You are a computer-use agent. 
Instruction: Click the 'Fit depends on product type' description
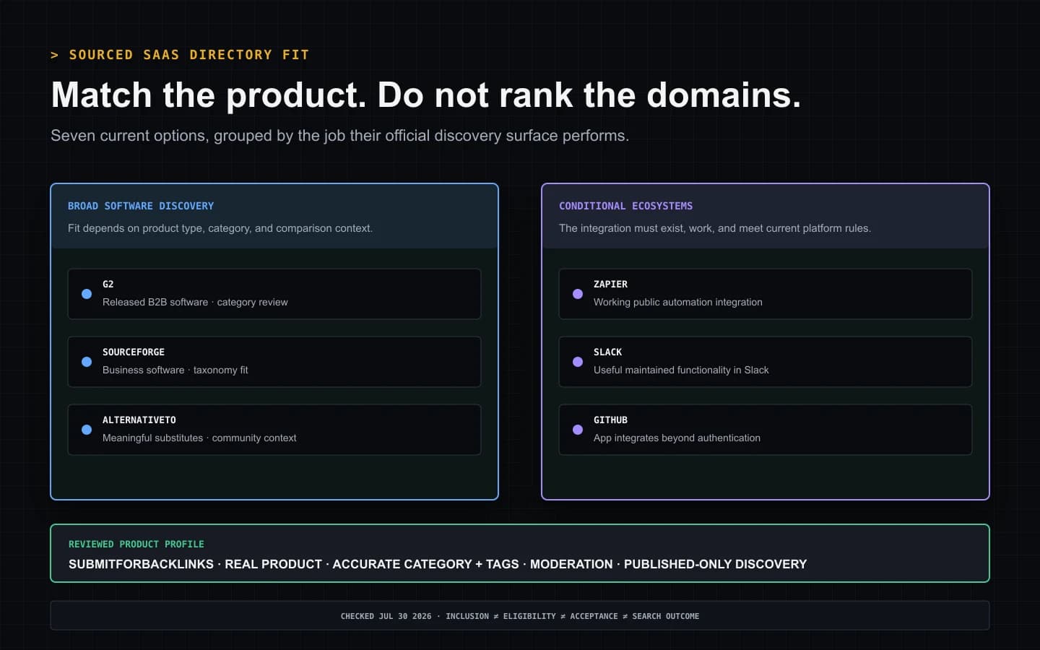[220, 228]
